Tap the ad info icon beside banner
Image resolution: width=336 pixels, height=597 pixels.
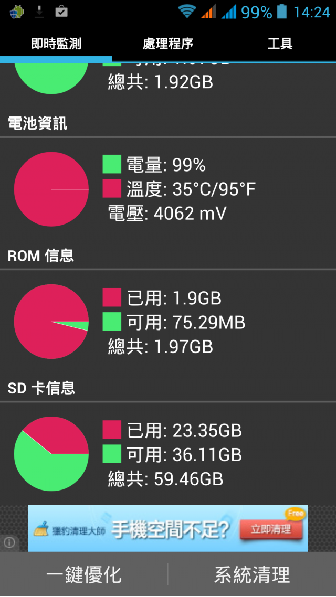pos(9,542)
